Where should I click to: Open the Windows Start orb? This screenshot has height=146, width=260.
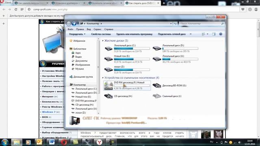pyautogui.click(x=5, y=142)
